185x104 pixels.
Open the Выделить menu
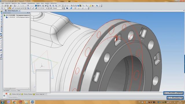14,3
